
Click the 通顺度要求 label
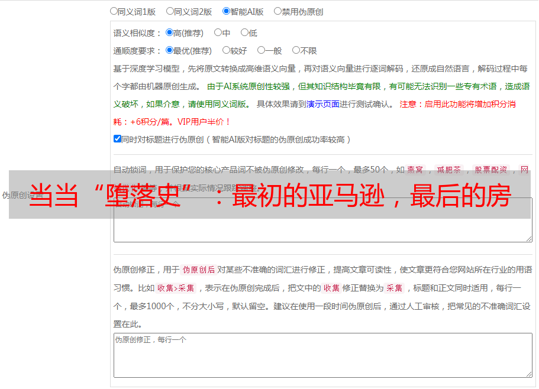pos(137,51)
